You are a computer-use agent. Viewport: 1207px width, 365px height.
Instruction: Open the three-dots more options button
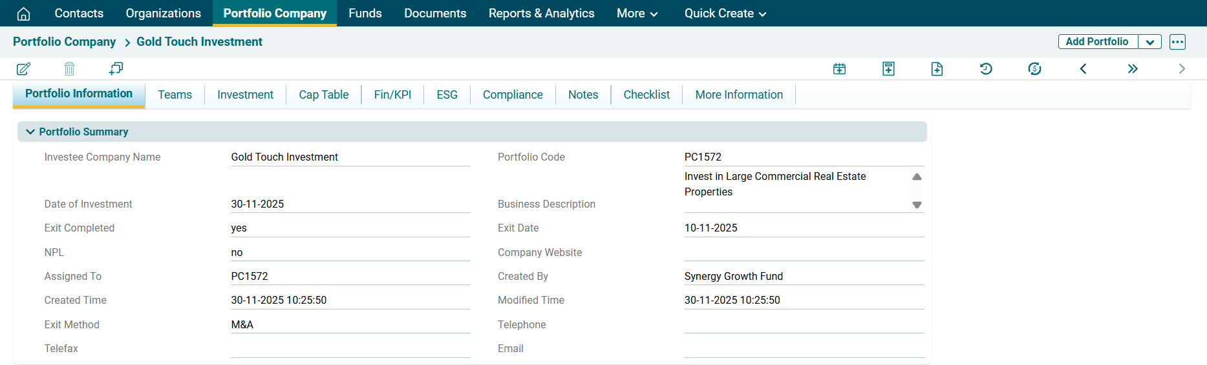1177,42
